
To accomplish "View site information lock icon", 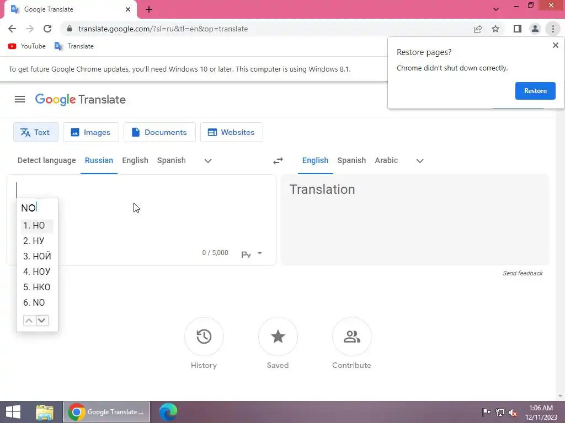I will click(69, 29).
